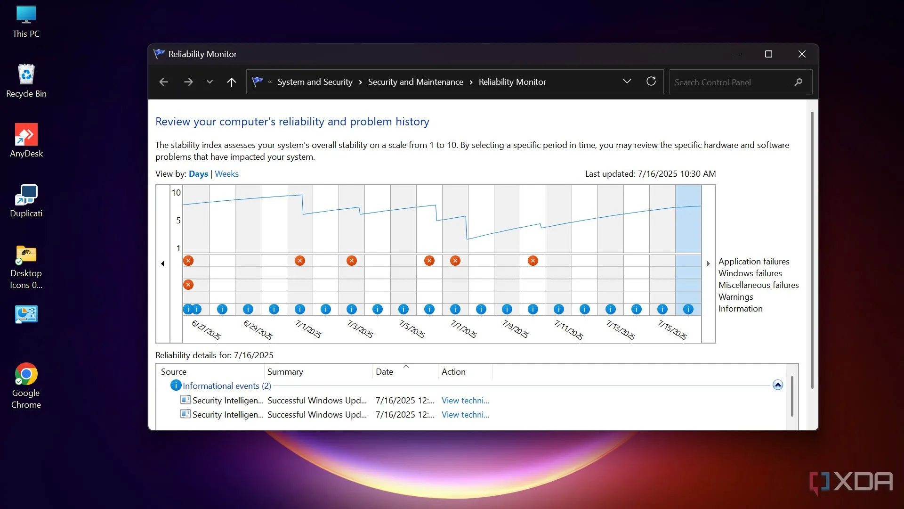Switch chart view to Weeks

coord(226,174)
